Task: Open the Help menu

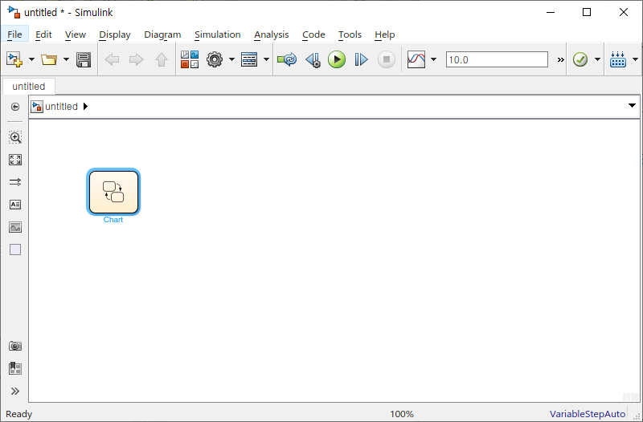Action: click(385, 34)
